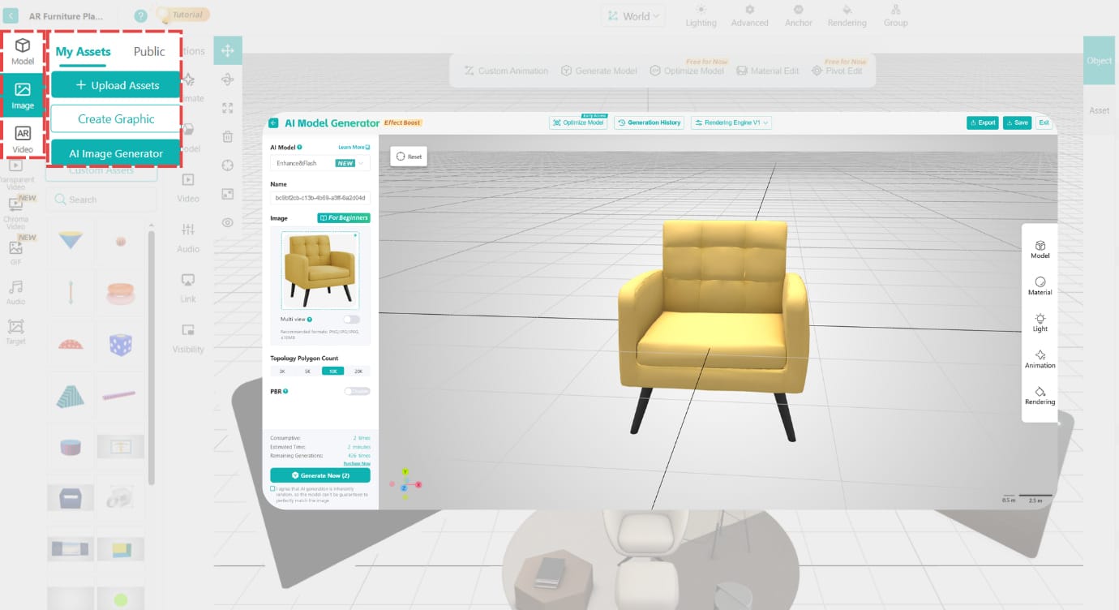Click the Export button
This screenshot has height=610, width=1119.
[983, 122]
